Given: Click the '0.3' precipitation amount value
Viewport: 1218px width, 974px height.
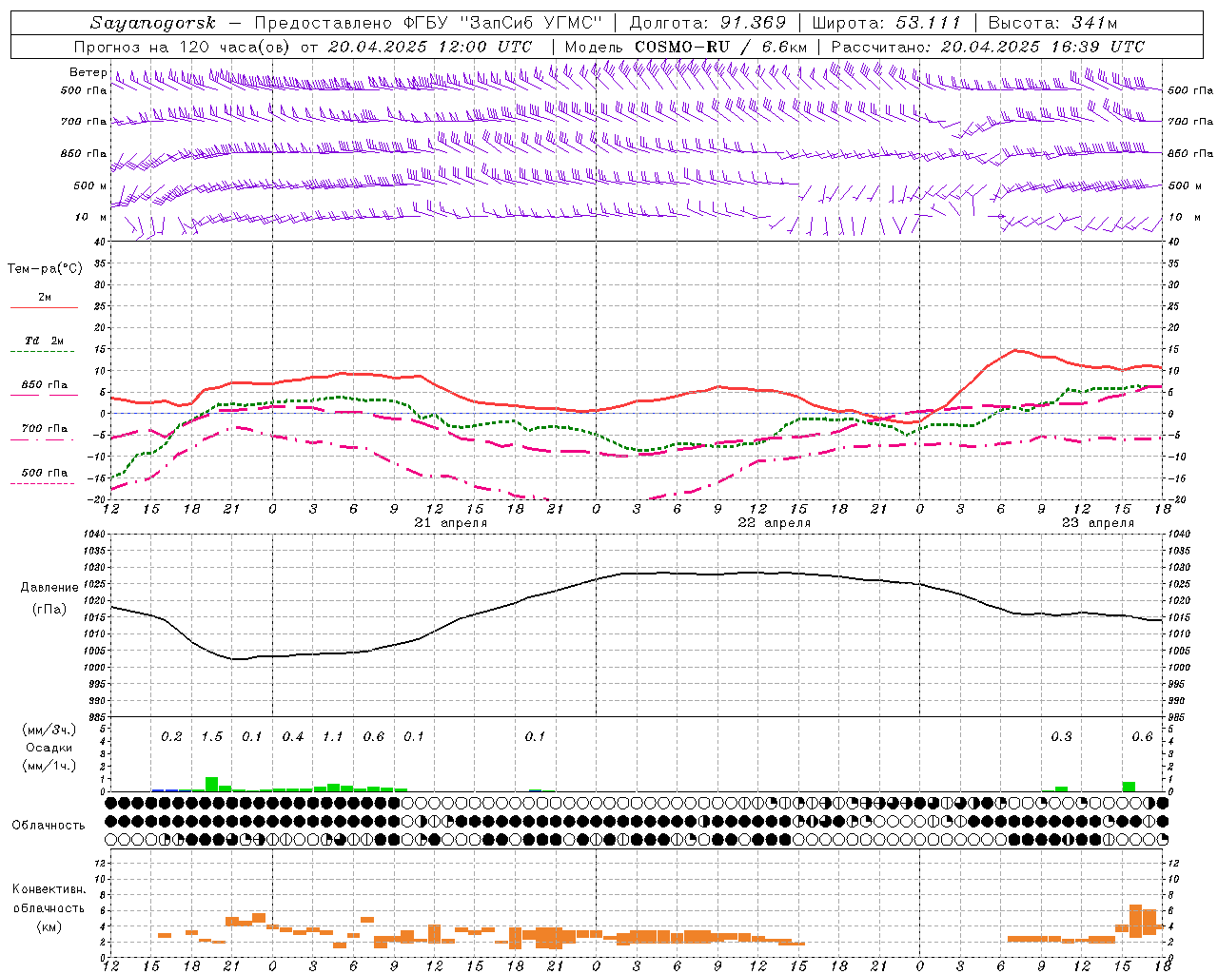Looking at the screenshot, I should point(1061,737).
